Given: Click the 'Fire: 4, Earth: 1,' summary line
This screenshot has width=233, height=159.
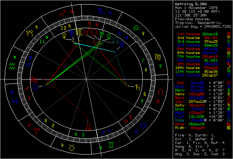Looking at the screenshot, I should coord(195,135).
